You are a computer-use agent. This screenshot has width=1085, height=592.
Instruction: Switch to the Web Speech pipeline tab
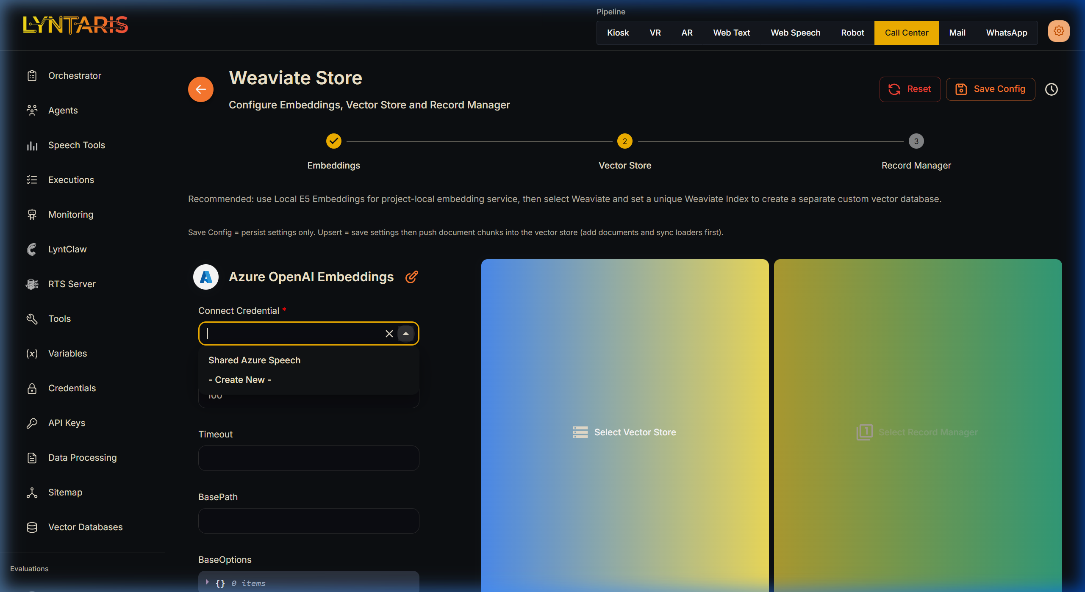click(x=796, y=33)
